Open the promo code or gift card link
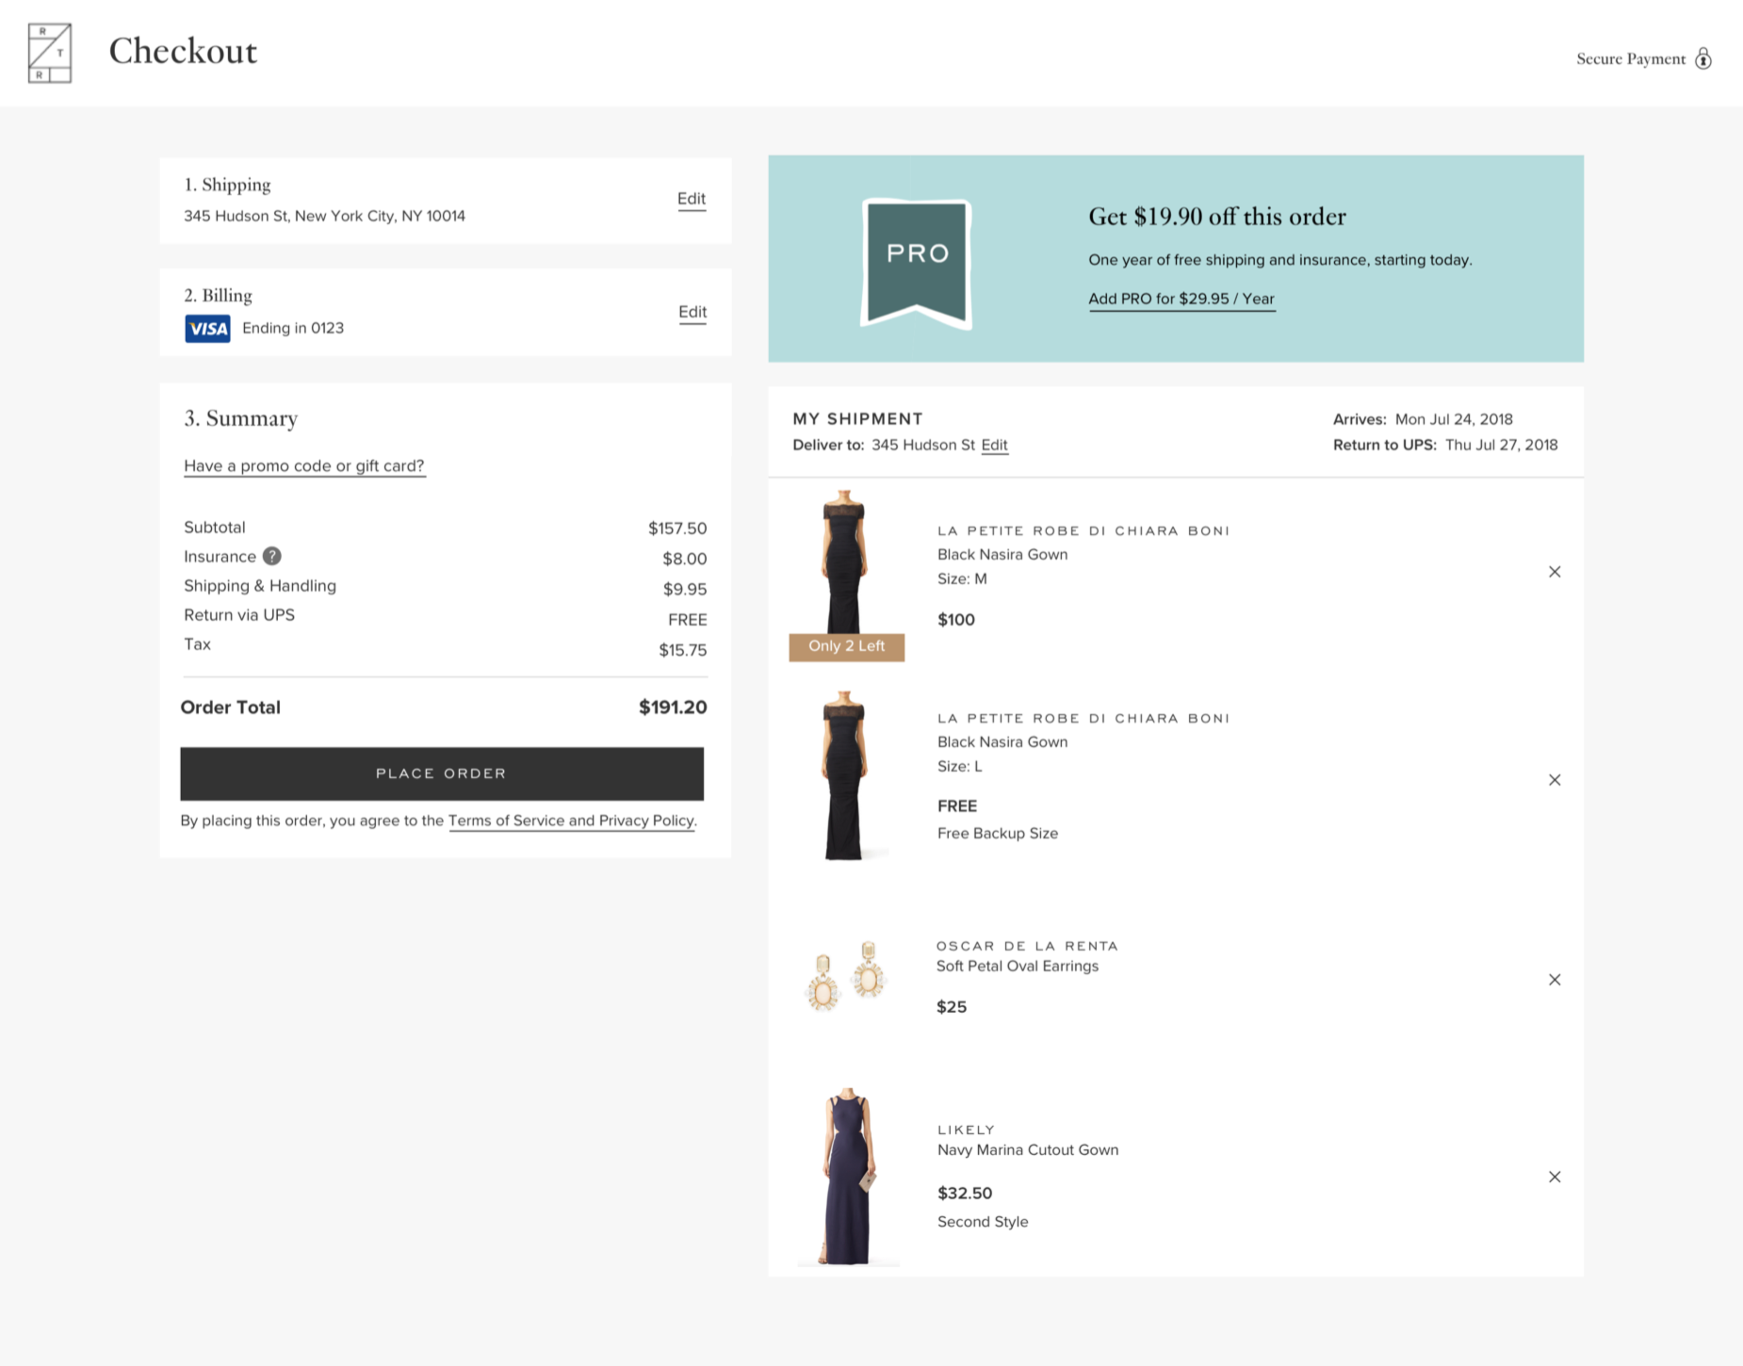The height and width of the screenshot is (1366, 1743). pos(304,466)
